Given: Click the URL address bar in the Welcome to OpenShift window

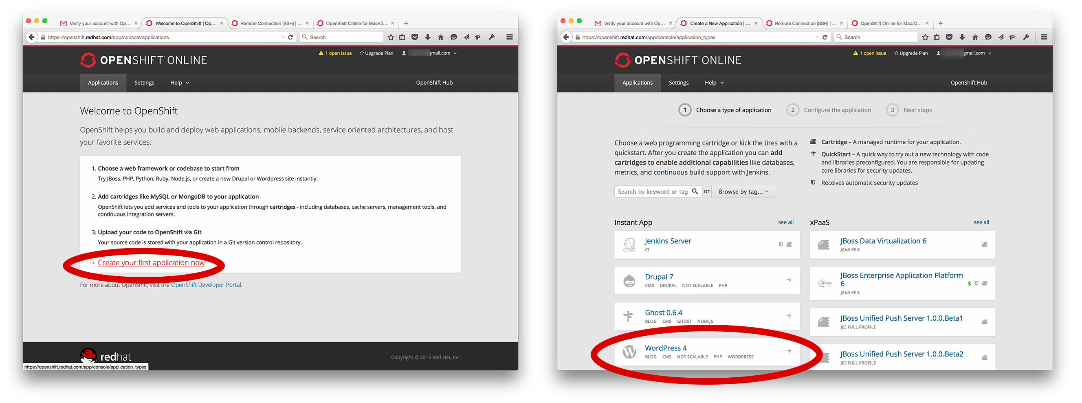Looking at the screenshot, I should click(x=162, y=37).
